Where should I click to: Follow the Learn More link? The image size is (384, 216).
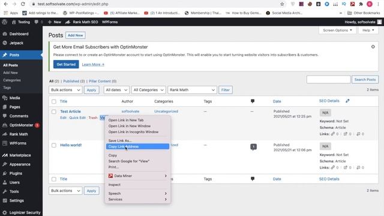pos(93,64)
